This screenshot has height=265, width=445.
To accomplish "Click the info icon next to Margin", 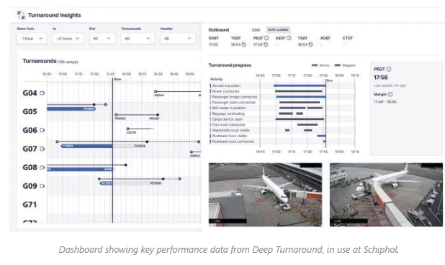I will tap(390, 94).
